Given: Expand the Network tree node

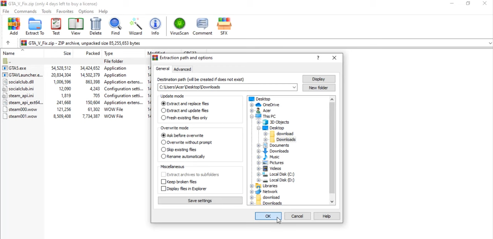Looking at the screenshot, I should [252, 192].
